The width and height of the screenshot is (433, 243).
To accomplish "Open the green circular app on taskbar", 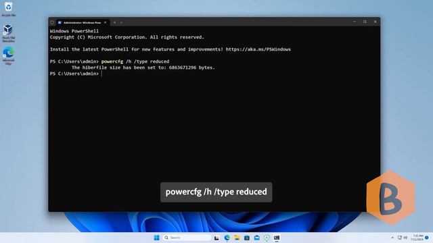I will 267,238.
